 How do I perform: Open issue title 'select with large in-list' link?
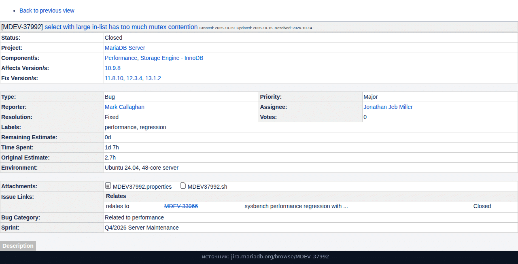tap(121, 27)
